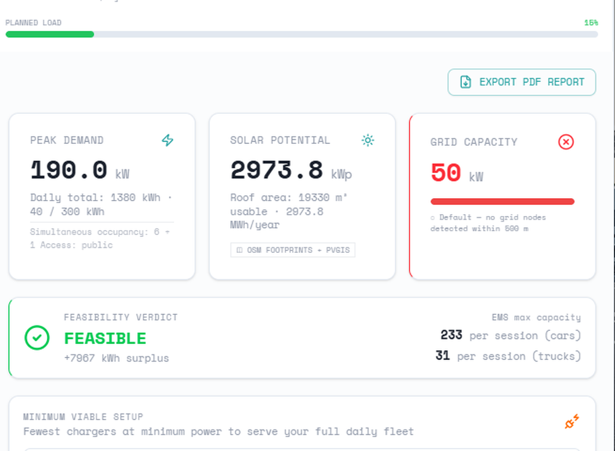This screenshot has width=615, height=451.
Task: Click the green planned load percentage value
Action: tap(591, 23)
